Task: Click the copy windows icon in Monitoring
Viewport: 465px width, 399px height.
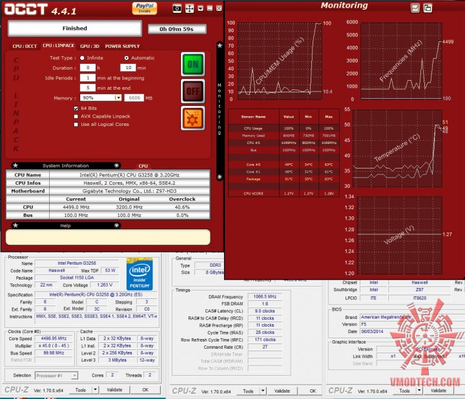Action: tap(428, 8)
